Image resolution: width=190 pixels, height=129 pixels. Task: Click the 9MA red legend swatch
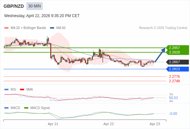(22, 90)
